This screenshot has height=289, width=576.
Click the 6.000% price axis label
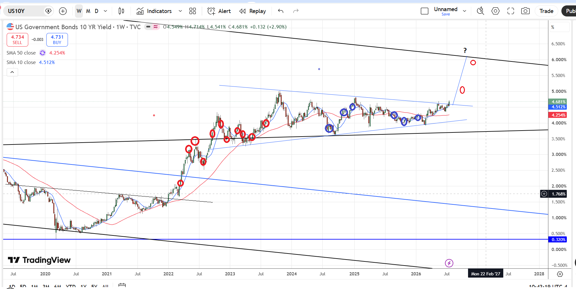[x=559, y=60]
